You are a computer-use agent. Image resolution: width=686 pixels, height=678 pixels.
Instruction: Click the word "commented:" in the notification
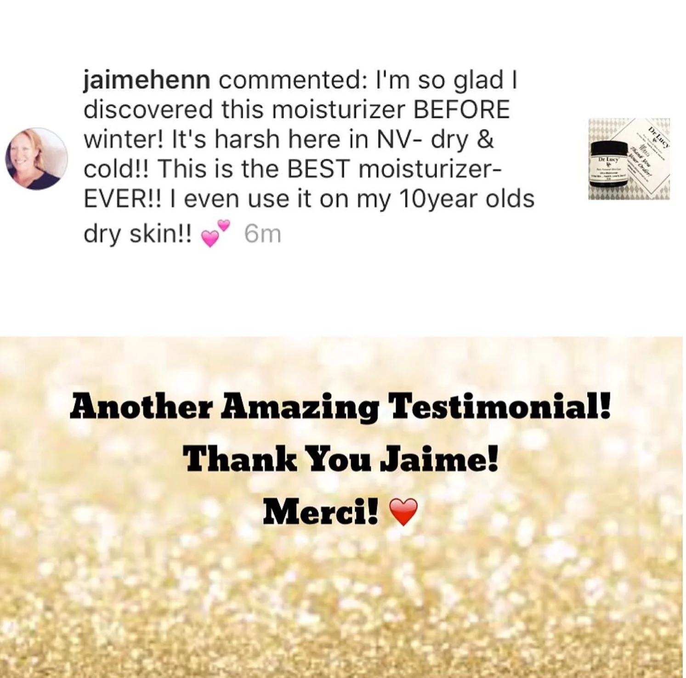(291, 81)
